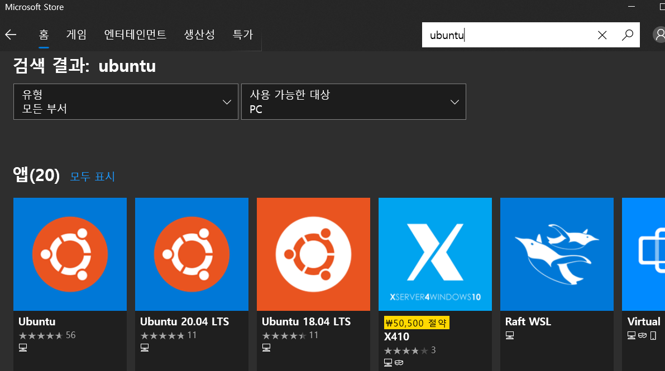Minimize the Microsoft Store window

pyautogui.click(x=631, y=7)
